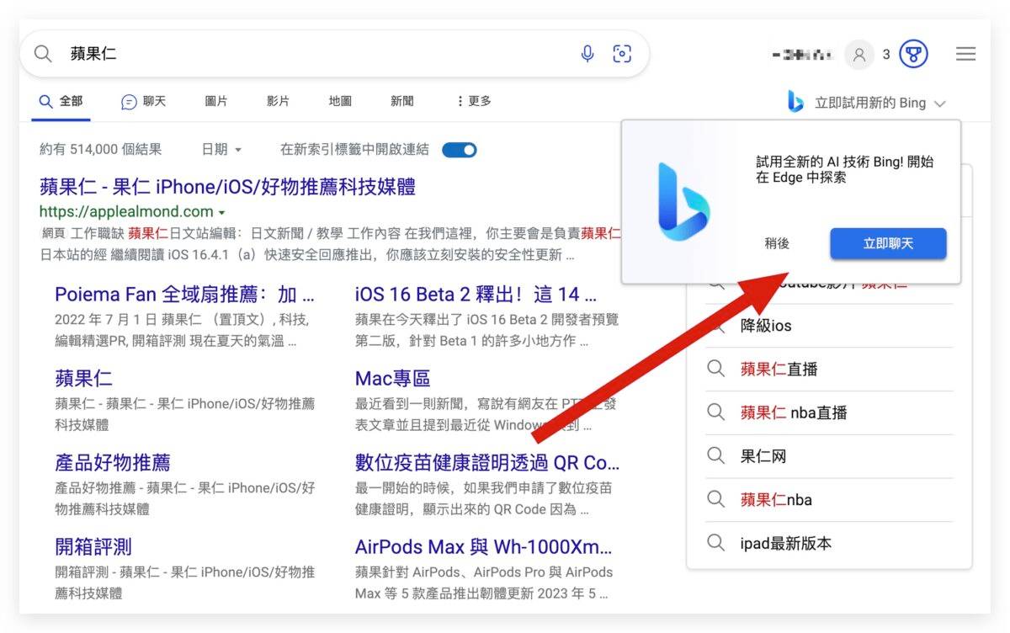Open Poiema Fan 全域扇推薦 link
The image size is (1010, 633).
click(x=184, y=295)
